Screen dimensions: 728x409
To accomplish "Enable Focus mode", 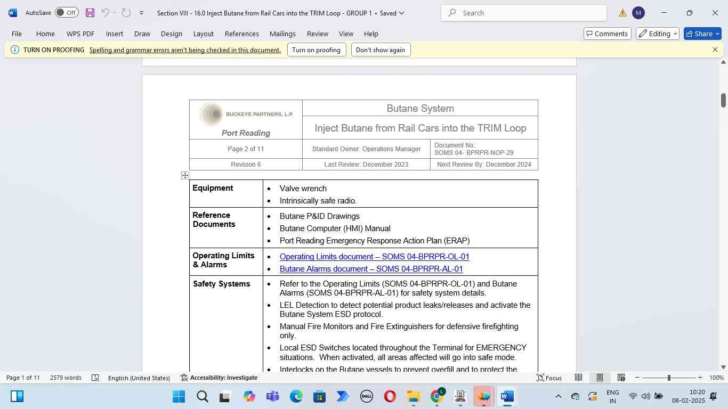I will tap(549, 378).
